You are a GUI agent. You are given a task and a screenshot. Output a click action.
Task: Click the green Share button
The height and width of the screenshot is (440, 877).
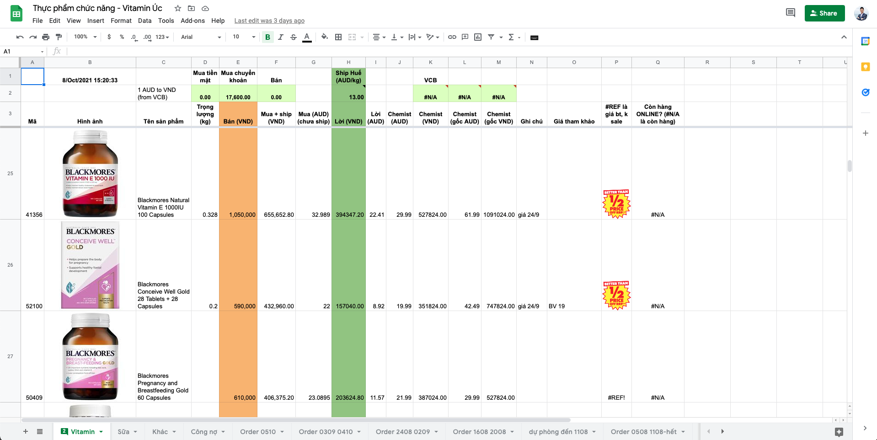click(x=824, y=13)
